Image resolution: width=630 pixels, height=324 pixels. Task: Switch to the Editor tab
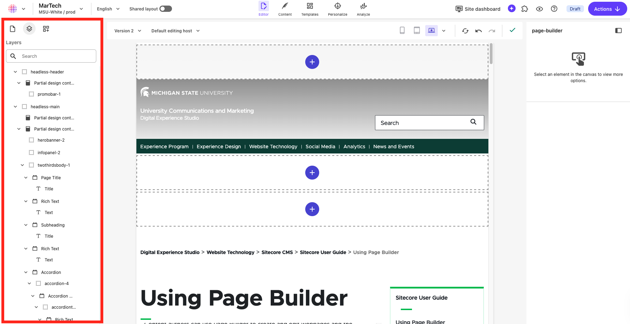coord(264,9)
